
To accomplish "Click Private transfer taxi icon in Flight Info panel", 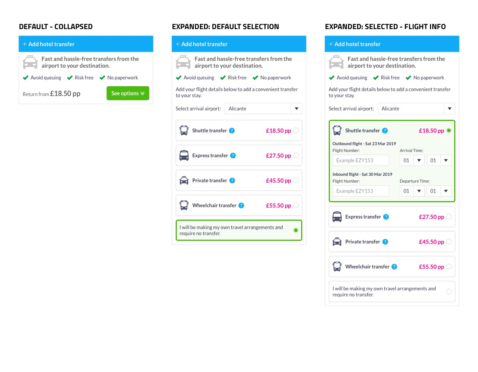I will (x=337, y=242).
